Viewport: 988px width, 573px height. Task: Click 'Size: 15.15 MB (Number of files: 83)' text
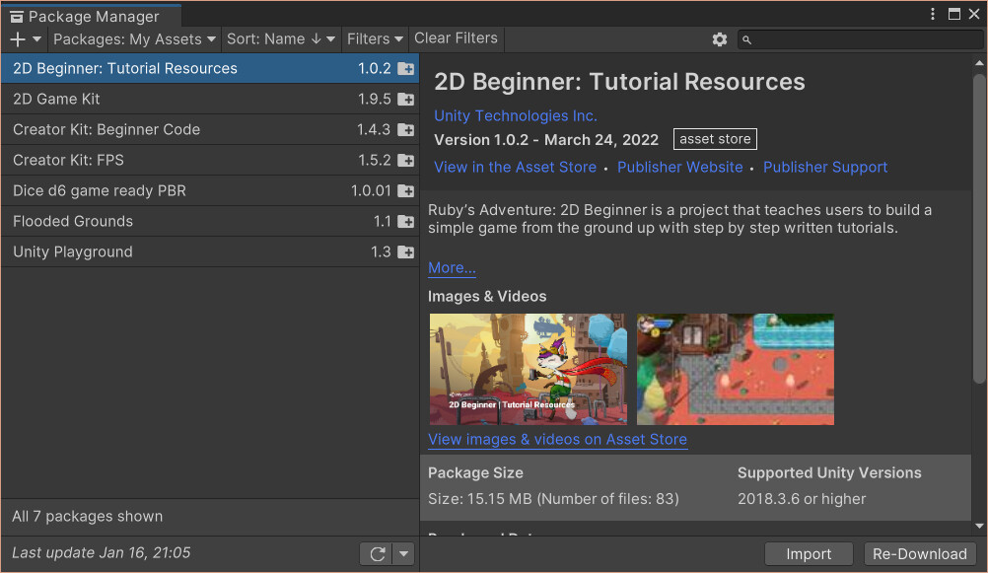click(553, 499)
